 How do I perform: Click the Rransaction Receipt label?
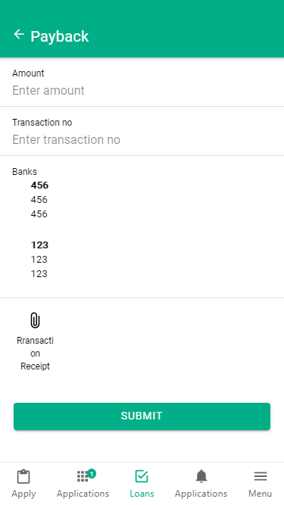35,354
